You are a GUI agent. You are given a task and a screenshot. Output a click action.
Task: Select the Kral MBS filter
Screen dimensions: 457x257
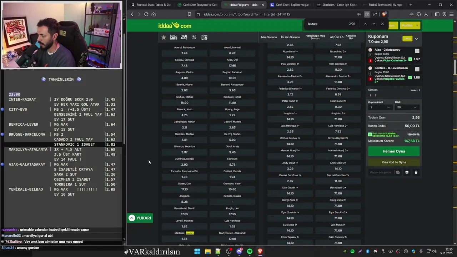click(x=174, y=37)
